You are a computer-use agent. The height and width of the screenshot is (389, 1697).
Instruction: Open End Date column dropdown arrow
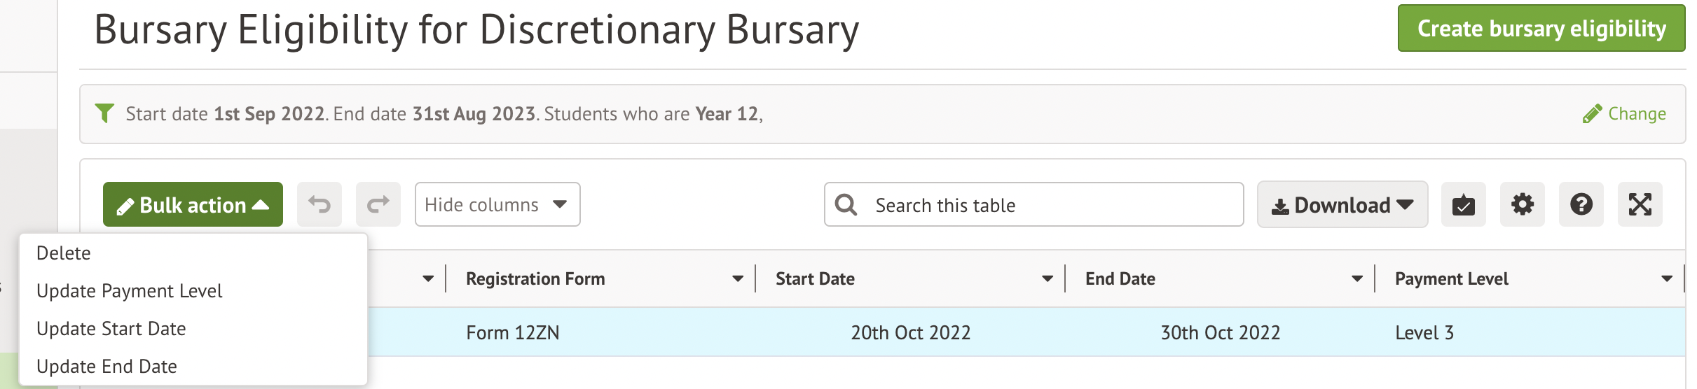coord(1357,278)
